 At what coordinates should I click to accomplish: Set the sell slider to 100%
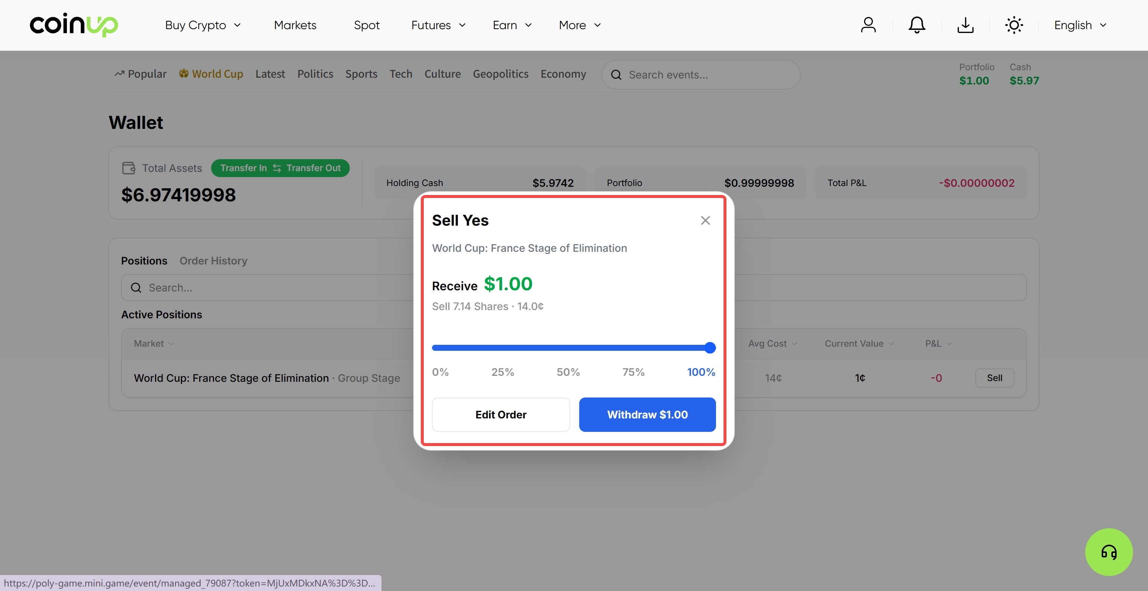(701, 372)
